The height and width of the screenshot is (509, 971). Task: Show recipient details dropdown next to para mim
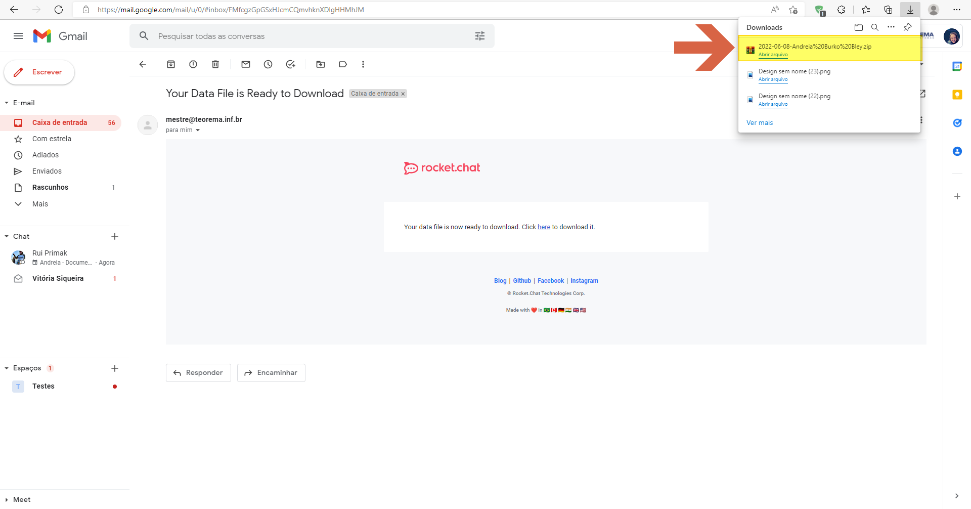[198, 130]
